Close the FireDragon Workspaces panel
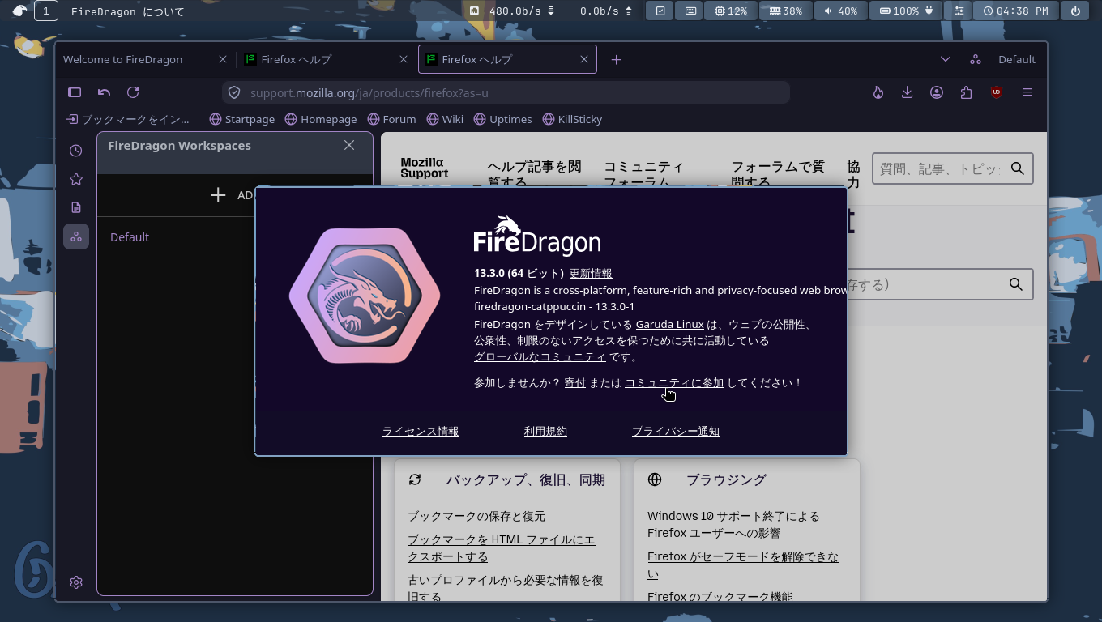Viewport: 1102px width, 622px height. pos(349,145)
